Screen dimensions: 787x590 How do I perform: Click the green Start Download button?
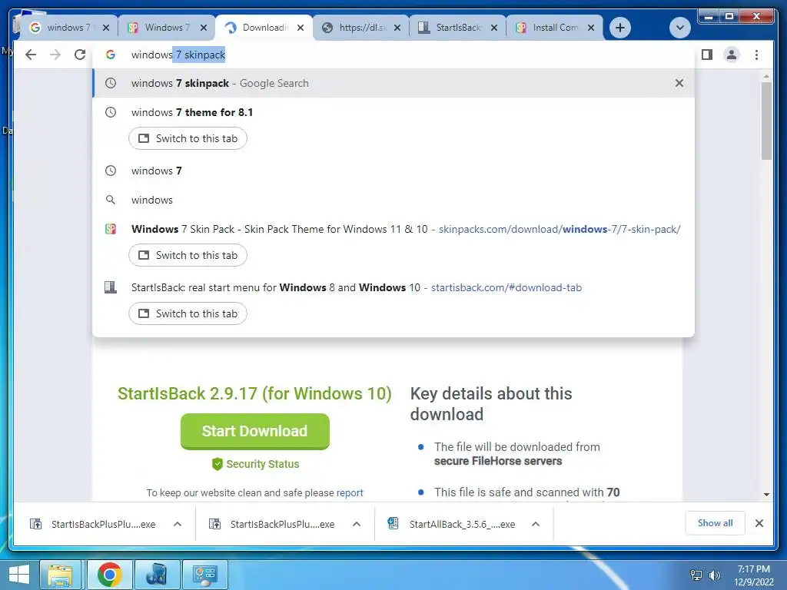[x=255, y=432]
